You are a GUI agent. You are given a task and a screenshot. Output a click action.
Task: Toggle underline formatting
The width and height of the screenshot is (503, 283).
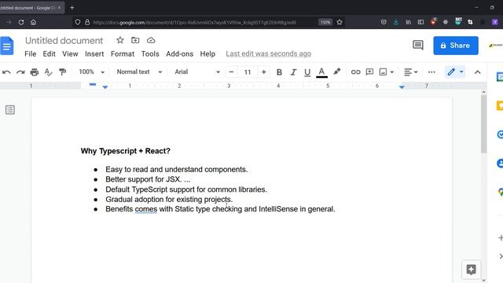tap(307, 72)
